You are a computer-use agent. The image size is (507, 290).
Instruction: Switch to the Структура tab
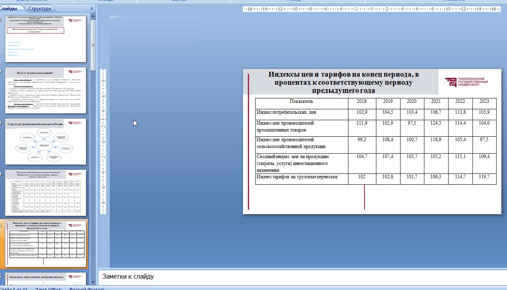pos(40,8)
